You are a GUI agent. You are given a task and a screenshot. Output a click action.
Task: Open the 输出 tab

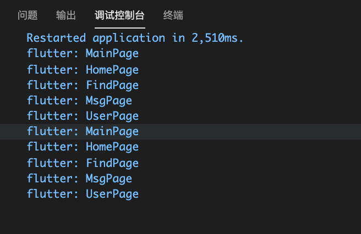(66, 15)
